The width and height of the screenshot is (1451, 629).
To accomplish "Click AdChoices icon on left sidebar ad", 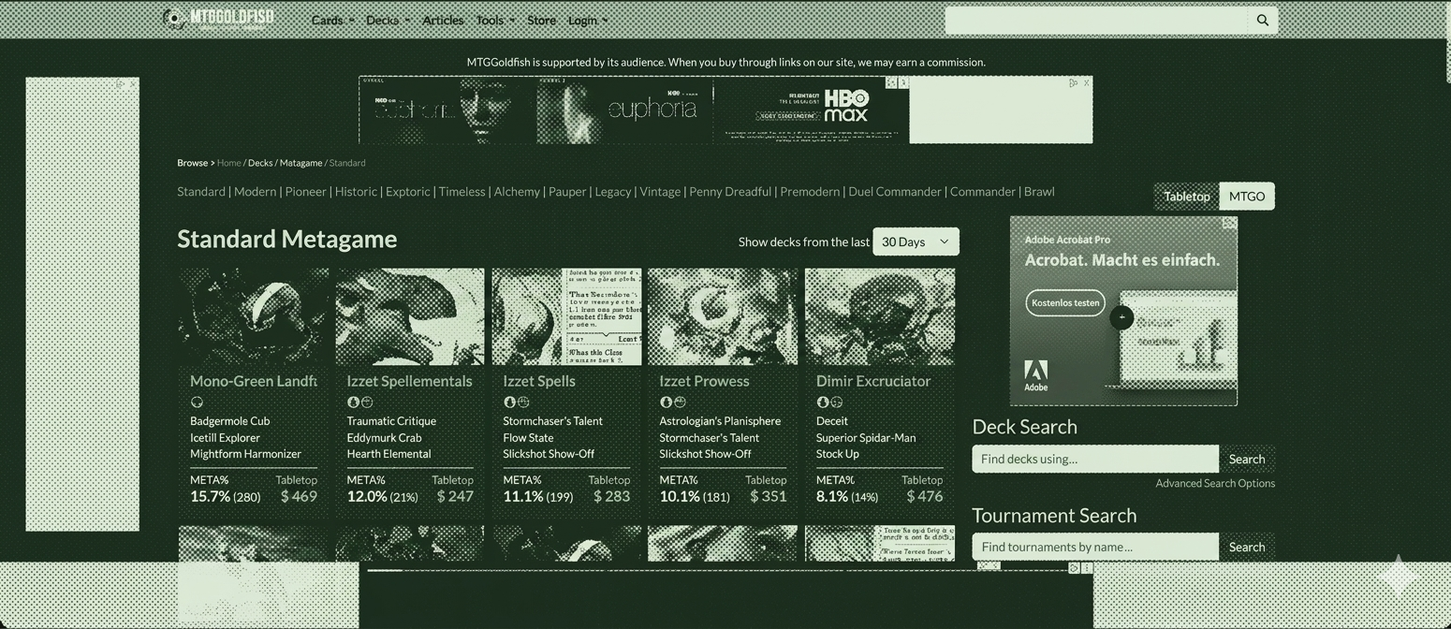I will [120, 83].
